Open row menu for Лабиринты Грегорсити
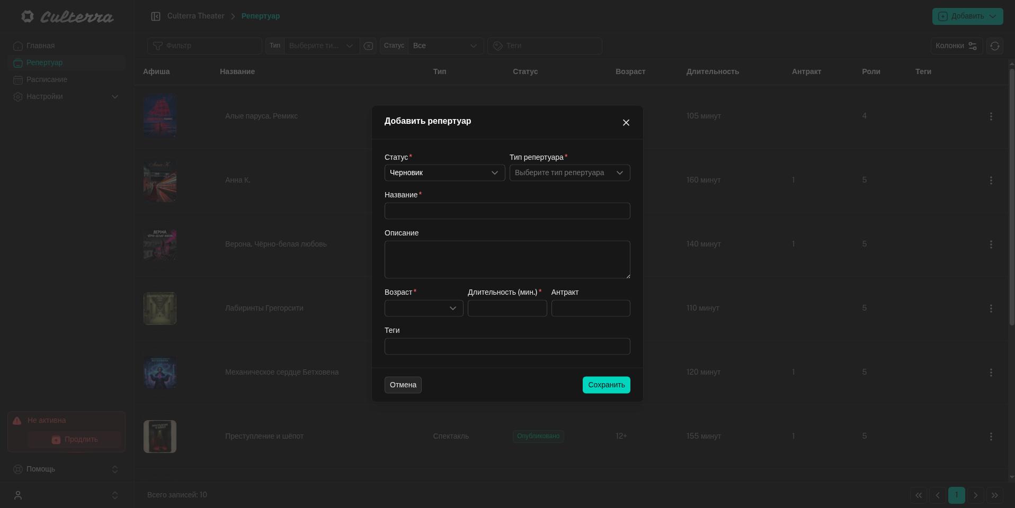Screen dimensions: 1015x508 coord(991,309)
